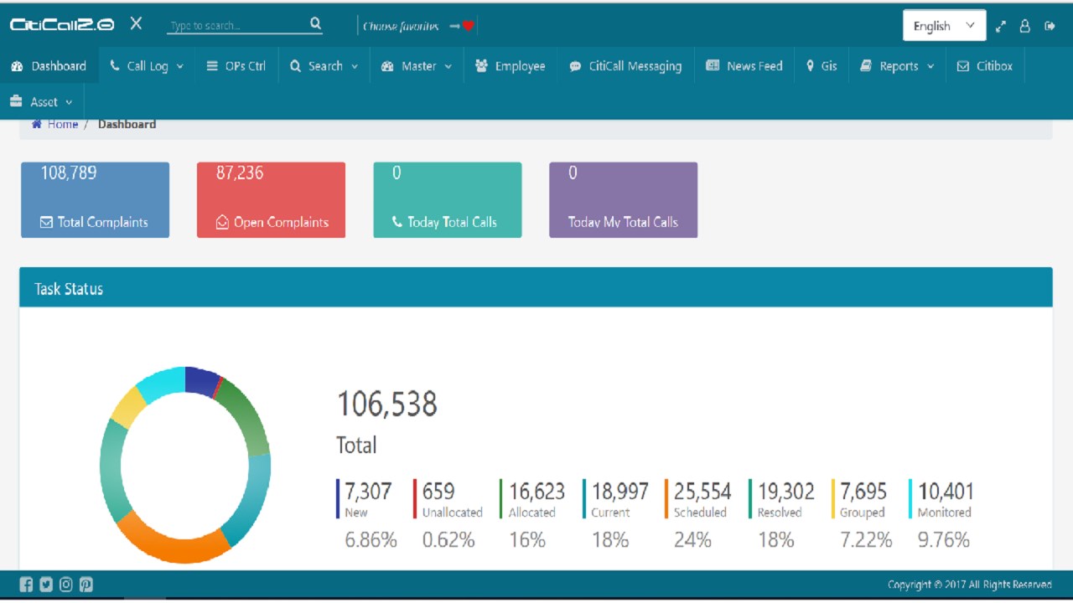Open the Total Complaints card
1073x603 pixels.
95,200
